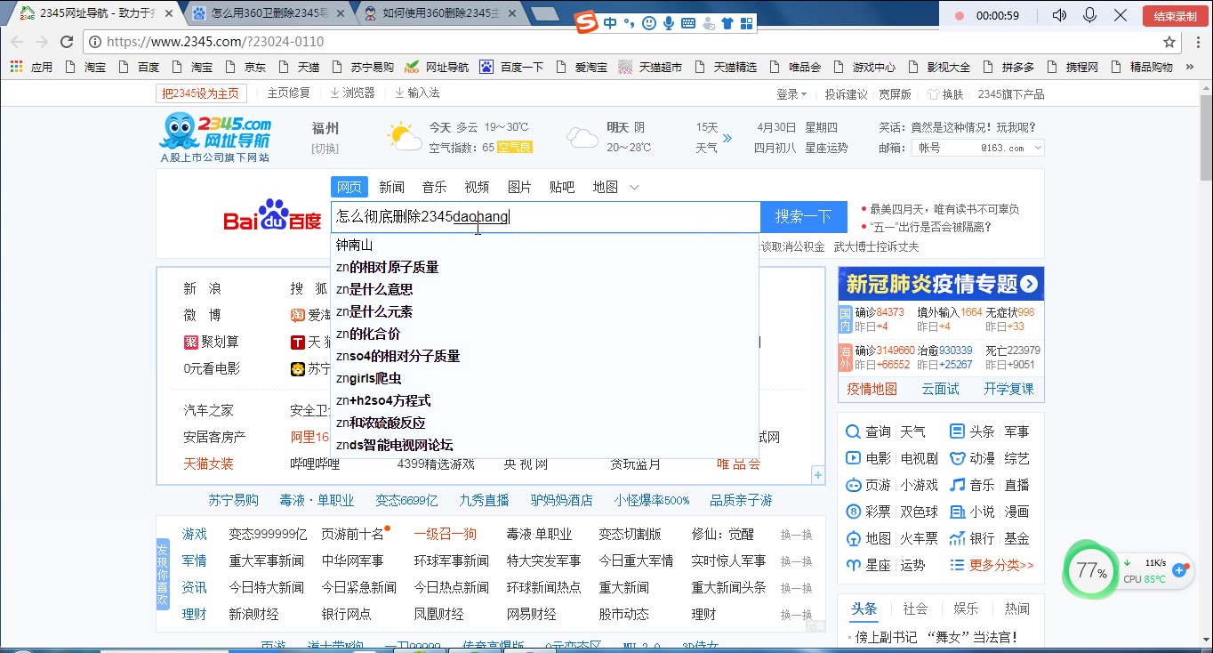
Task: Select the 图片 search tab
Action: pos(519,187)
